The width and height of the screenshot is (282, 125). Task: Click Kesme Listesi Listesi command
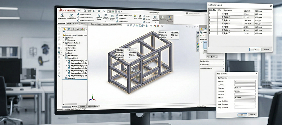[124, 16]
